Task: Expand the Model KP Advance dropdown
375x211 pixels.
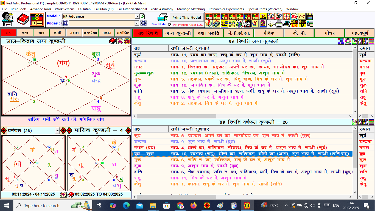Action: click(x=137, y=16)
